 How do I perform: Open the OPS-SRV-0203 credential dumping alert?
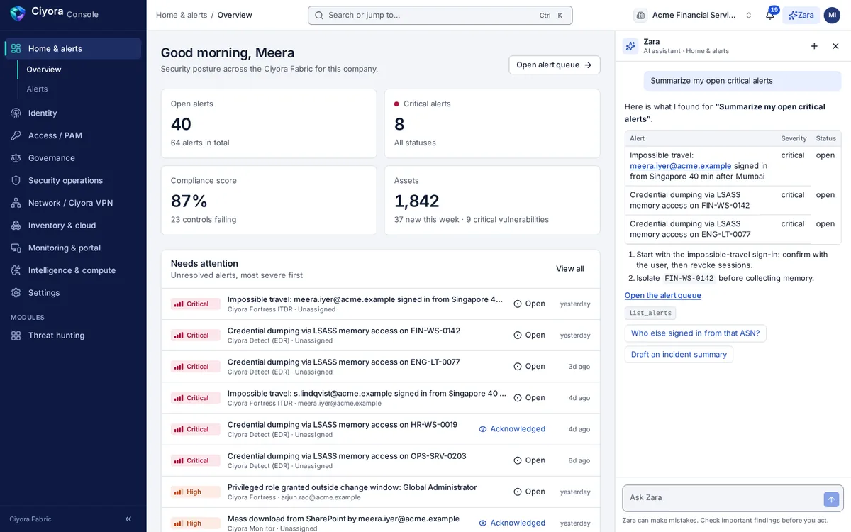(x=380, y=460)
